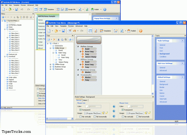Open Template menu in Tree Menu window
The image size is (187, 135).
63,26
